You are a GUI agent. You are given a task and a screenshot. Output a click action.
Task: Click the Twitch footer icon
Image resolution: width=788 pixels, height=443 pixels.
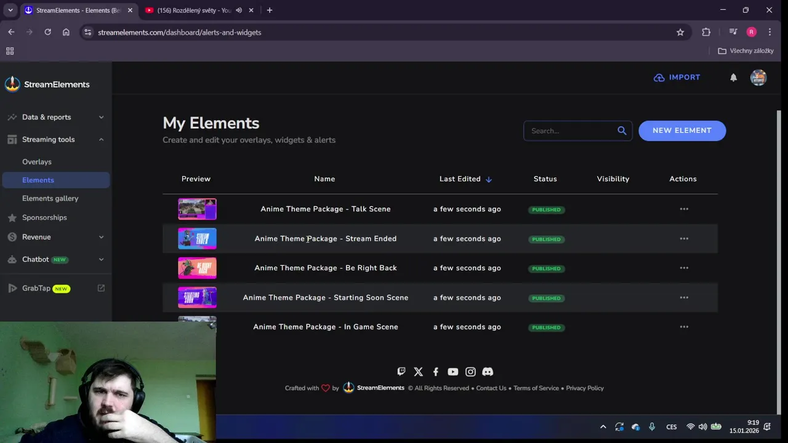pos(401,372)
